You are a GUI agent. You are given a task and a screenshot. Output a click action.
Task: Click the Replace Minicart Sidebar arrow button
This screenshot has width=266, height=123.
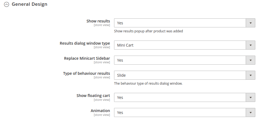[x=250, y=60]
